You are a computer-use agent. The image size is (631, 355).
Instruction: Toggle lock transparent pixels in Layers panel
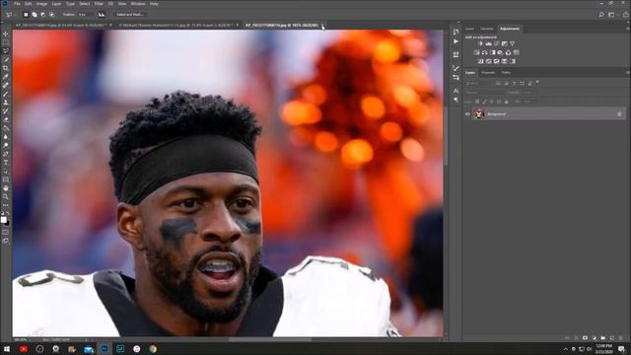pos(477,102)
